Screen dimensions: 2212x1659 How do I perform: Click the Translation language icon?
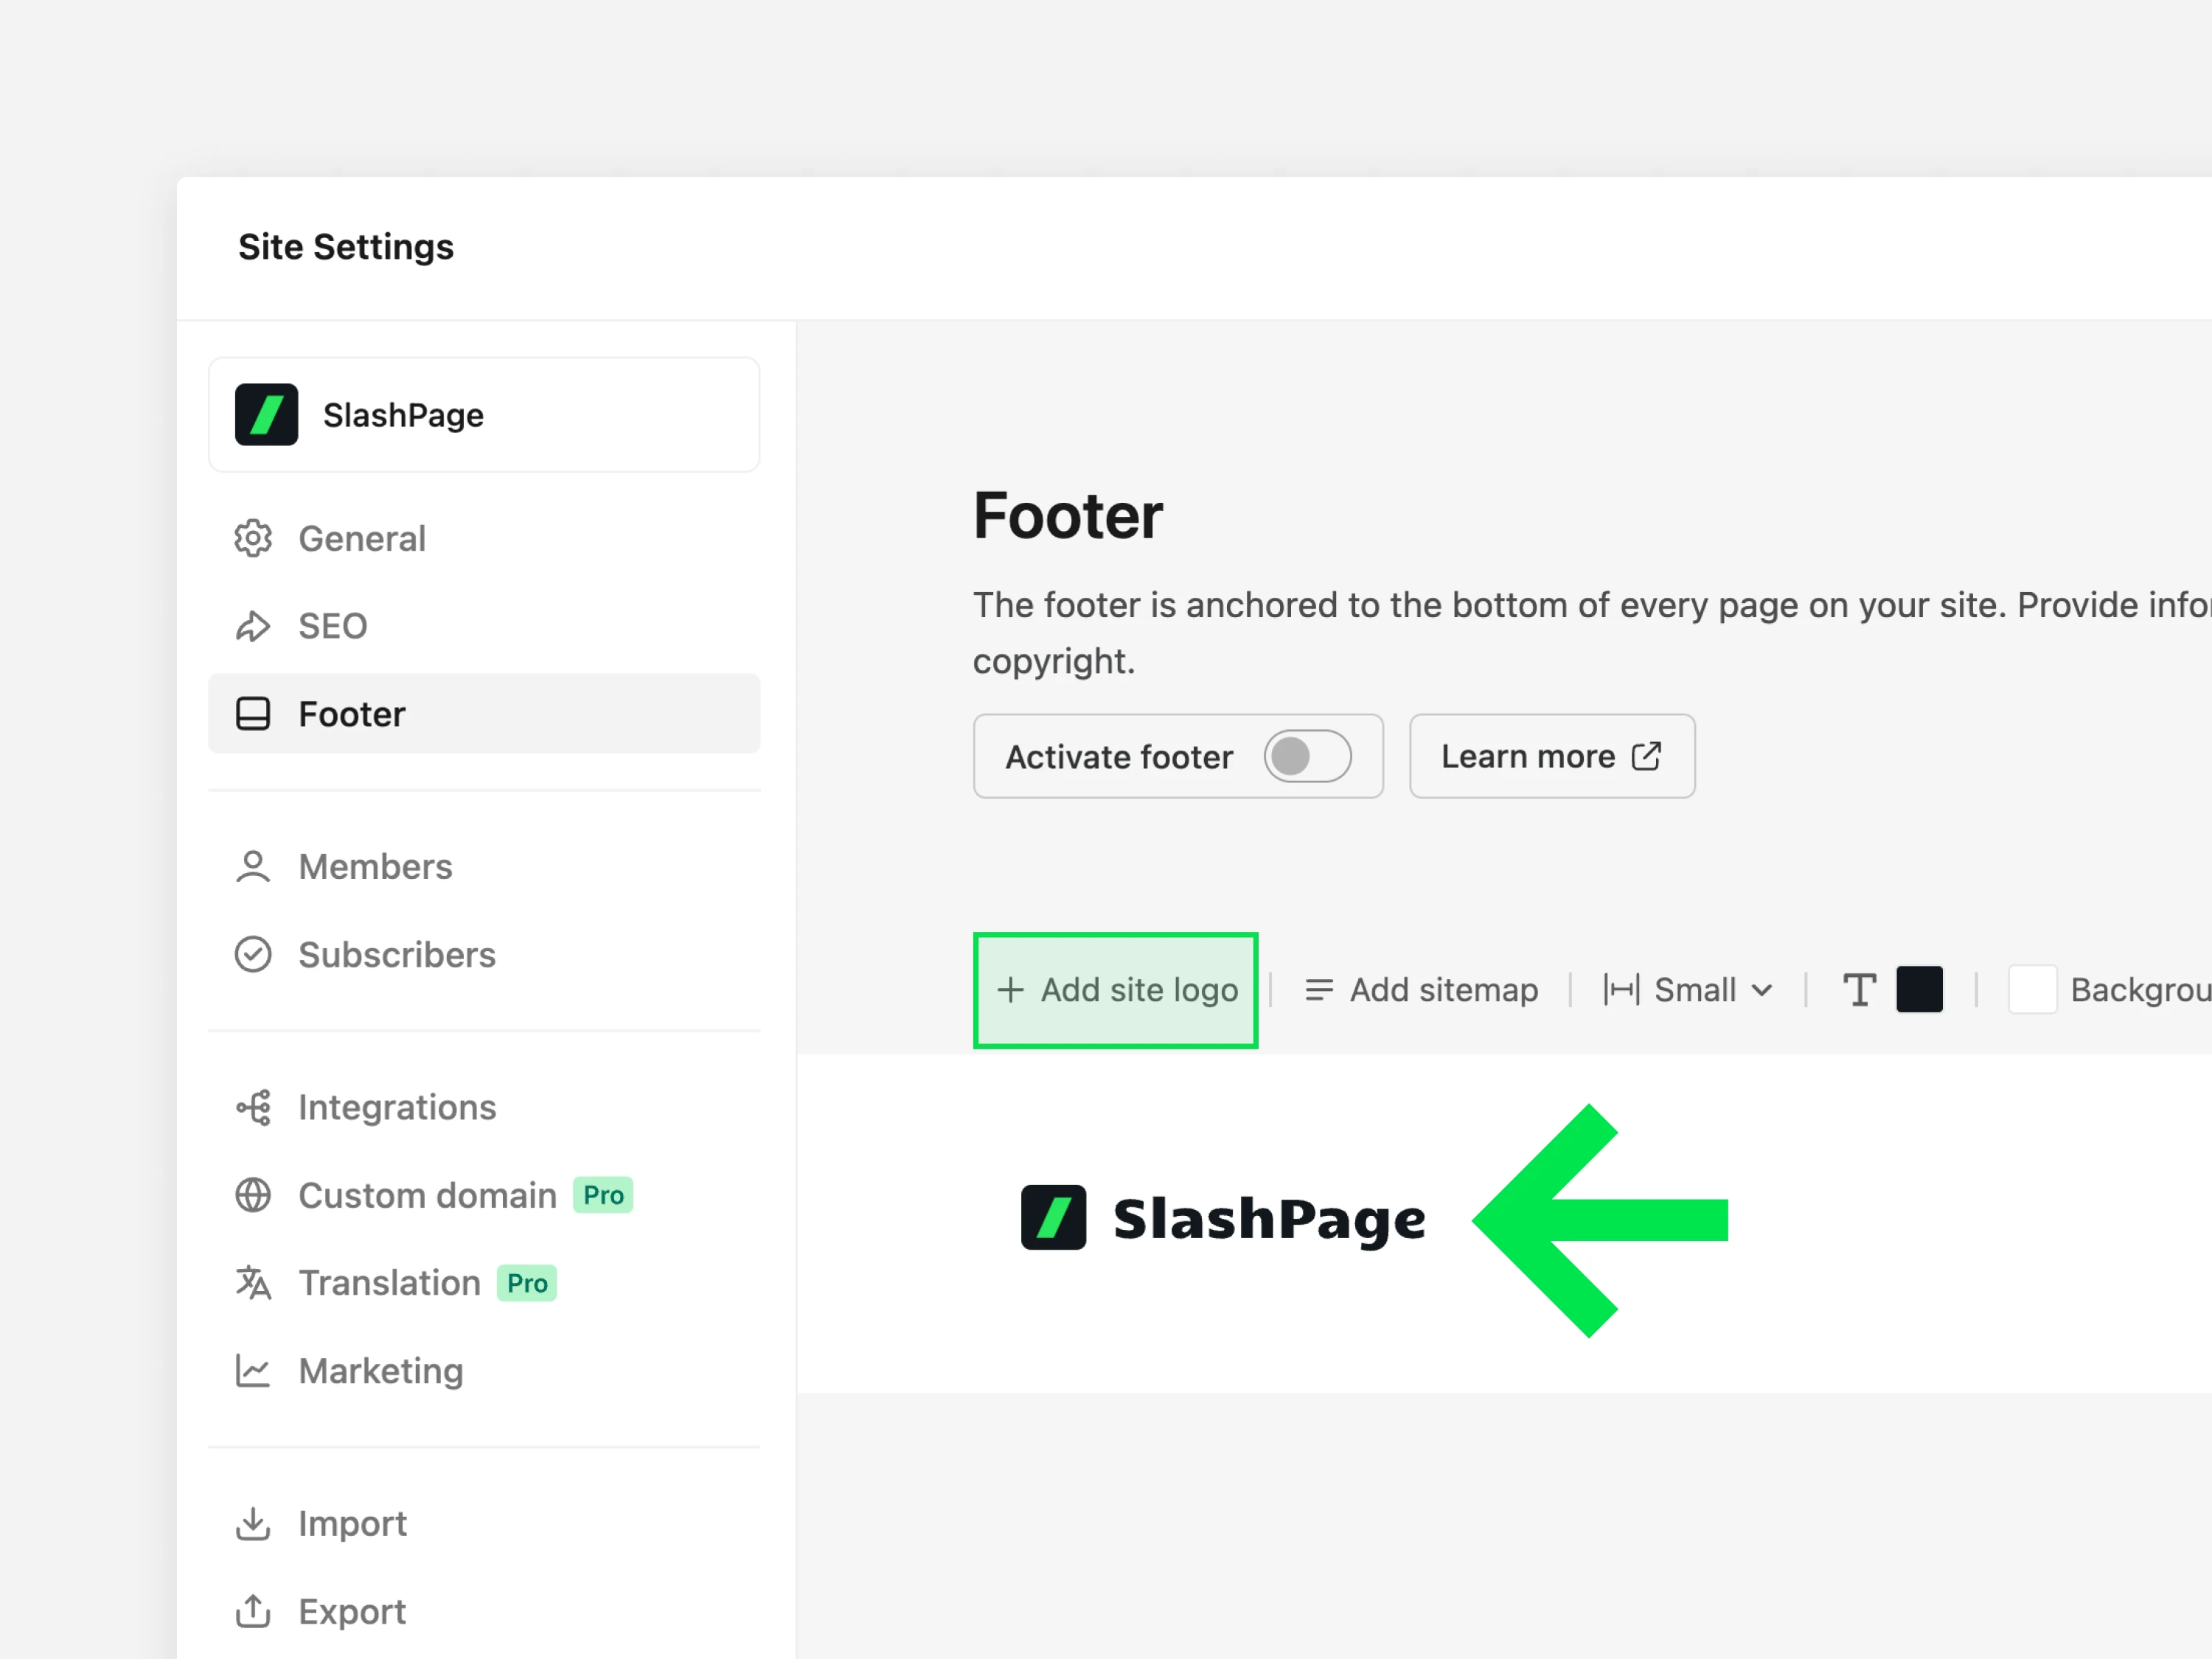pyautogui.click(x=253, y=1282)
